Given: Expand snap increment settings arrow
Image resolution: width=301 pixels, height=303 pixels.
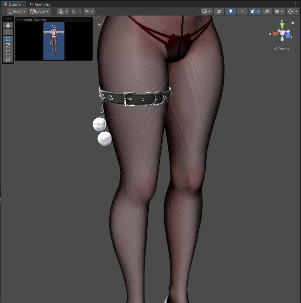Looking at the screenshot, I should coord(92,11).
